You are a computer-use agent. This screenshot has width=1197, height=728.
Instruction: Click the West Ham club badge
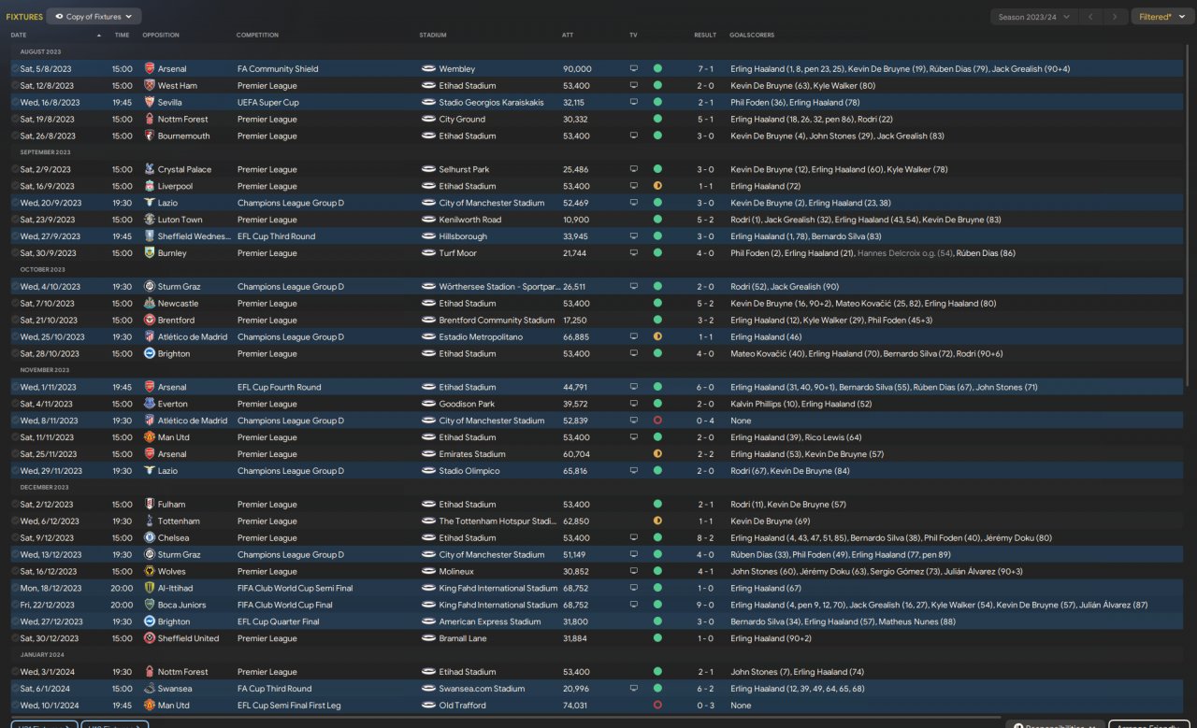click(x=150, y=85)
